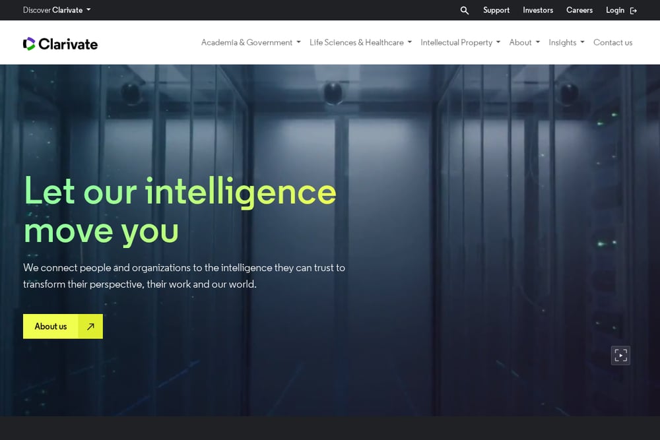Viewport: 660px width, 440px height.
Task: Expand the Discover Clarivate dropdown
Action: coord(57,10)
